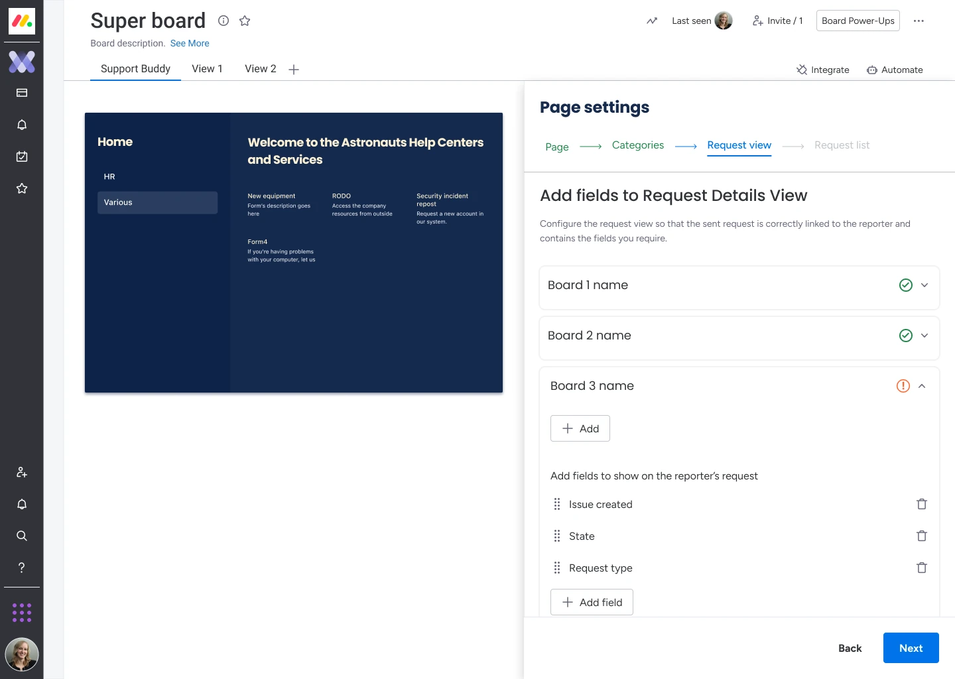Switch to the Support Buddy tab
The width and height of the screenshot is (955, 679).
point(135,69)
